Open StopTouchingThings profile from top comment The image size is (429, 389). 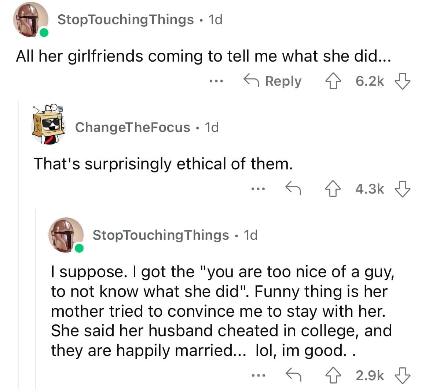tap(125, 19)
